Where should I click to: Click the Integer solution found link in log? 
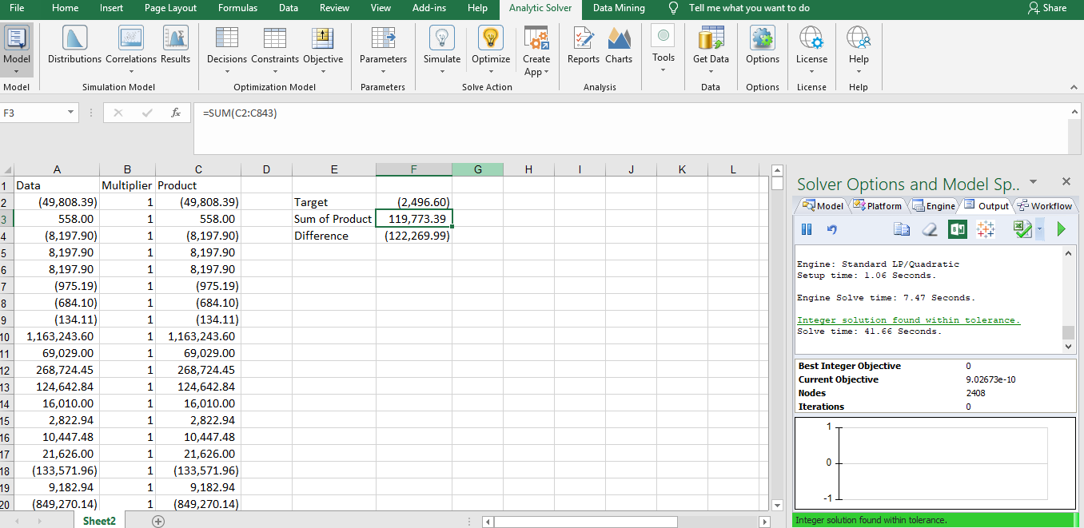pos(908,320)
